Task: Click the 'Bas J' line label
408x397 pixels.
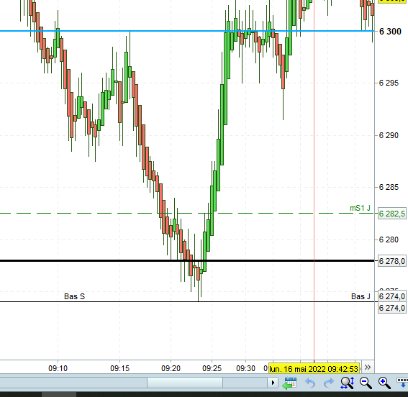Action: (361, 296)
